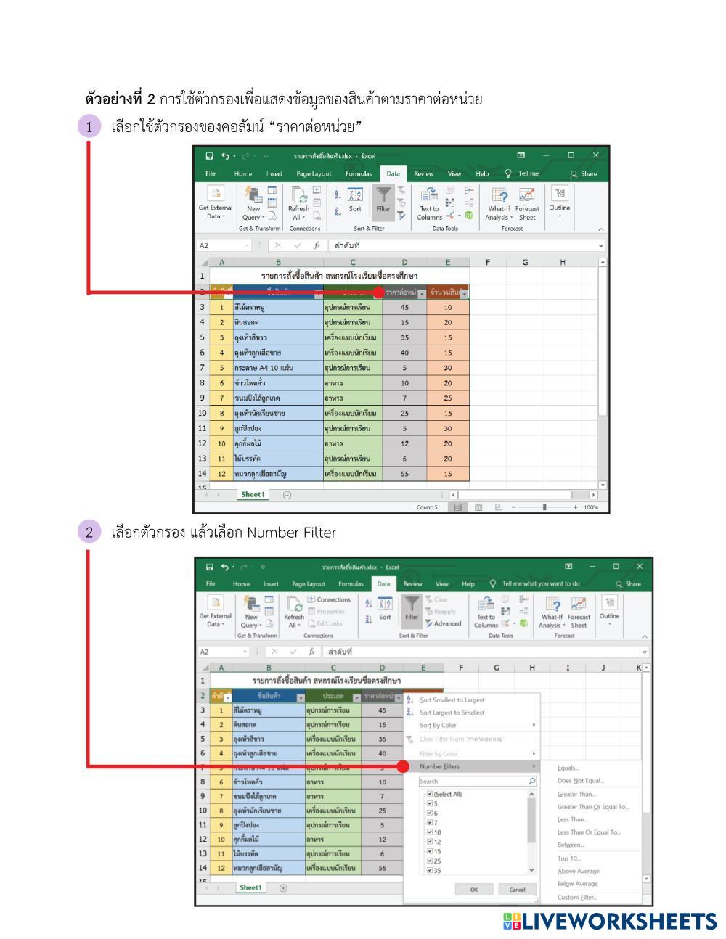The width and height of the screenshot is (726, 939).
Task: Click the save icon in lower Excel title bar
Action: (x=210, y=567)
